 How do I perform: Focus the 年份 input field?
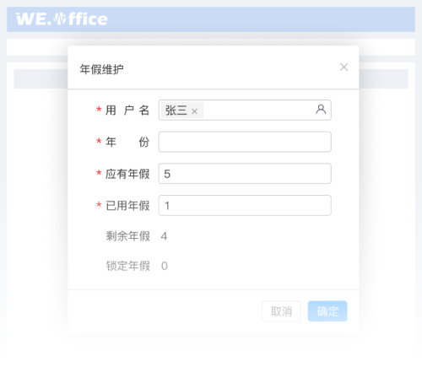[245, 142]
